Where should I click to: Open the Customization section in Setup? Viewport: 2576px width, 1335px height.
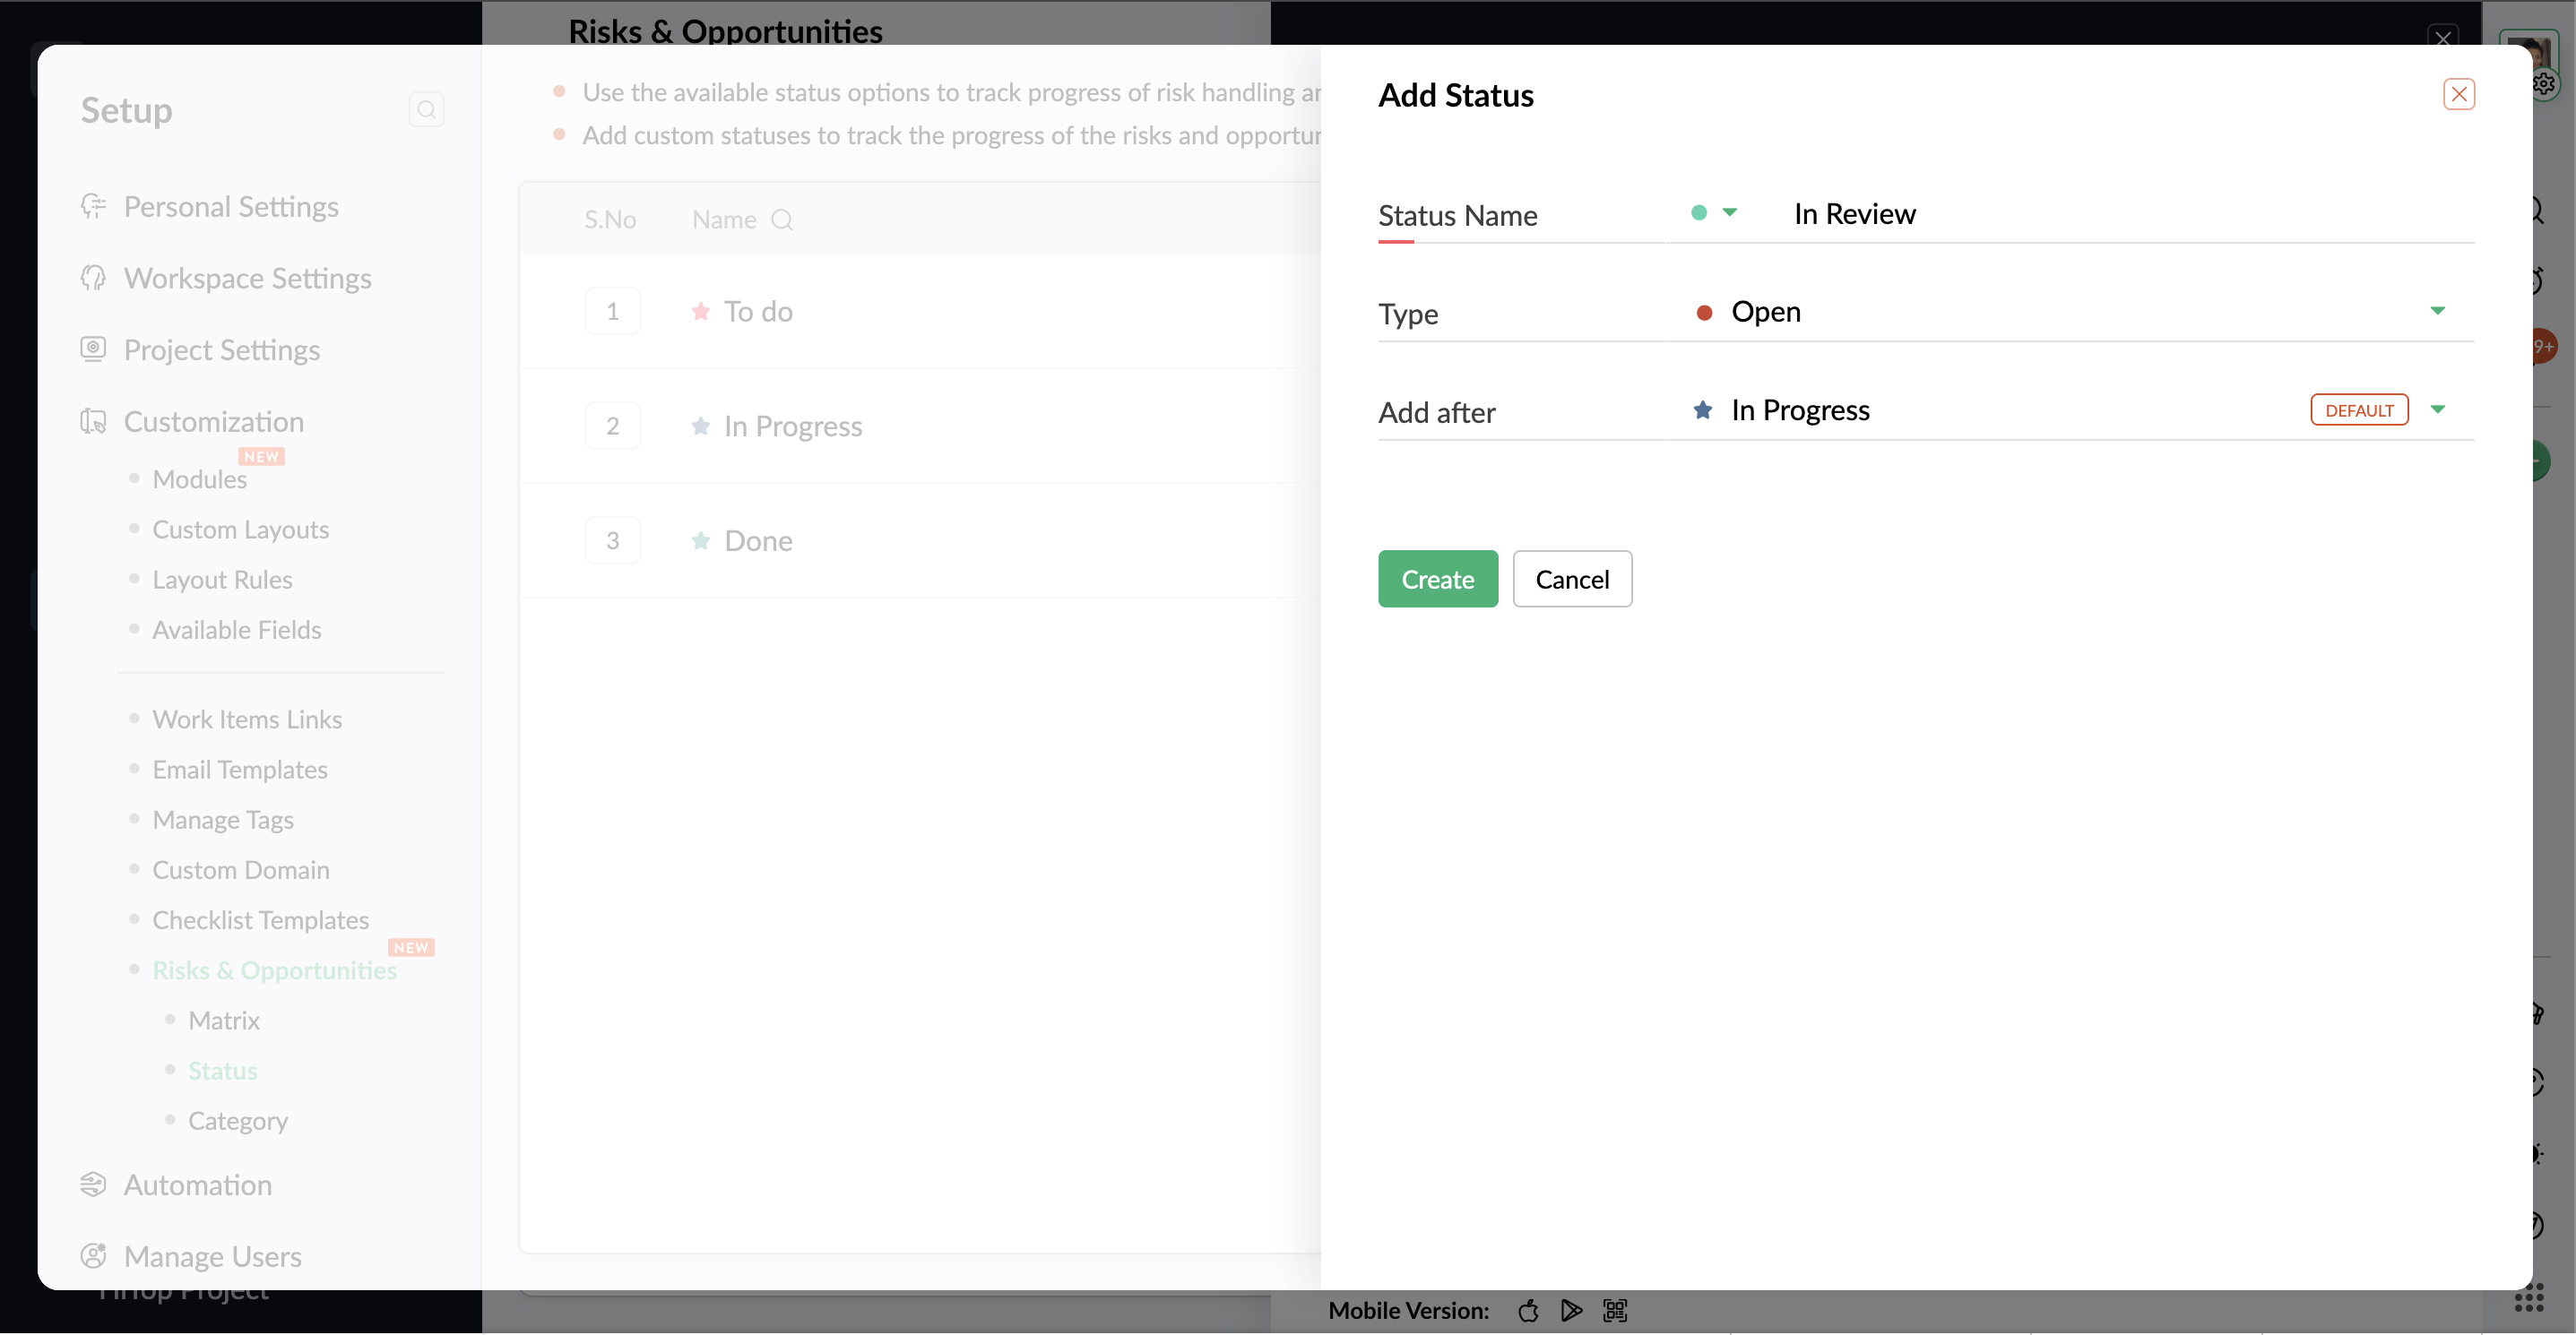point(213,422)
